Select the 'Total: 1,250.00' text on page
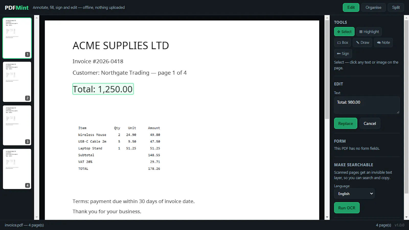This screenshot has height=230, width=409. [x=103, y=89]
